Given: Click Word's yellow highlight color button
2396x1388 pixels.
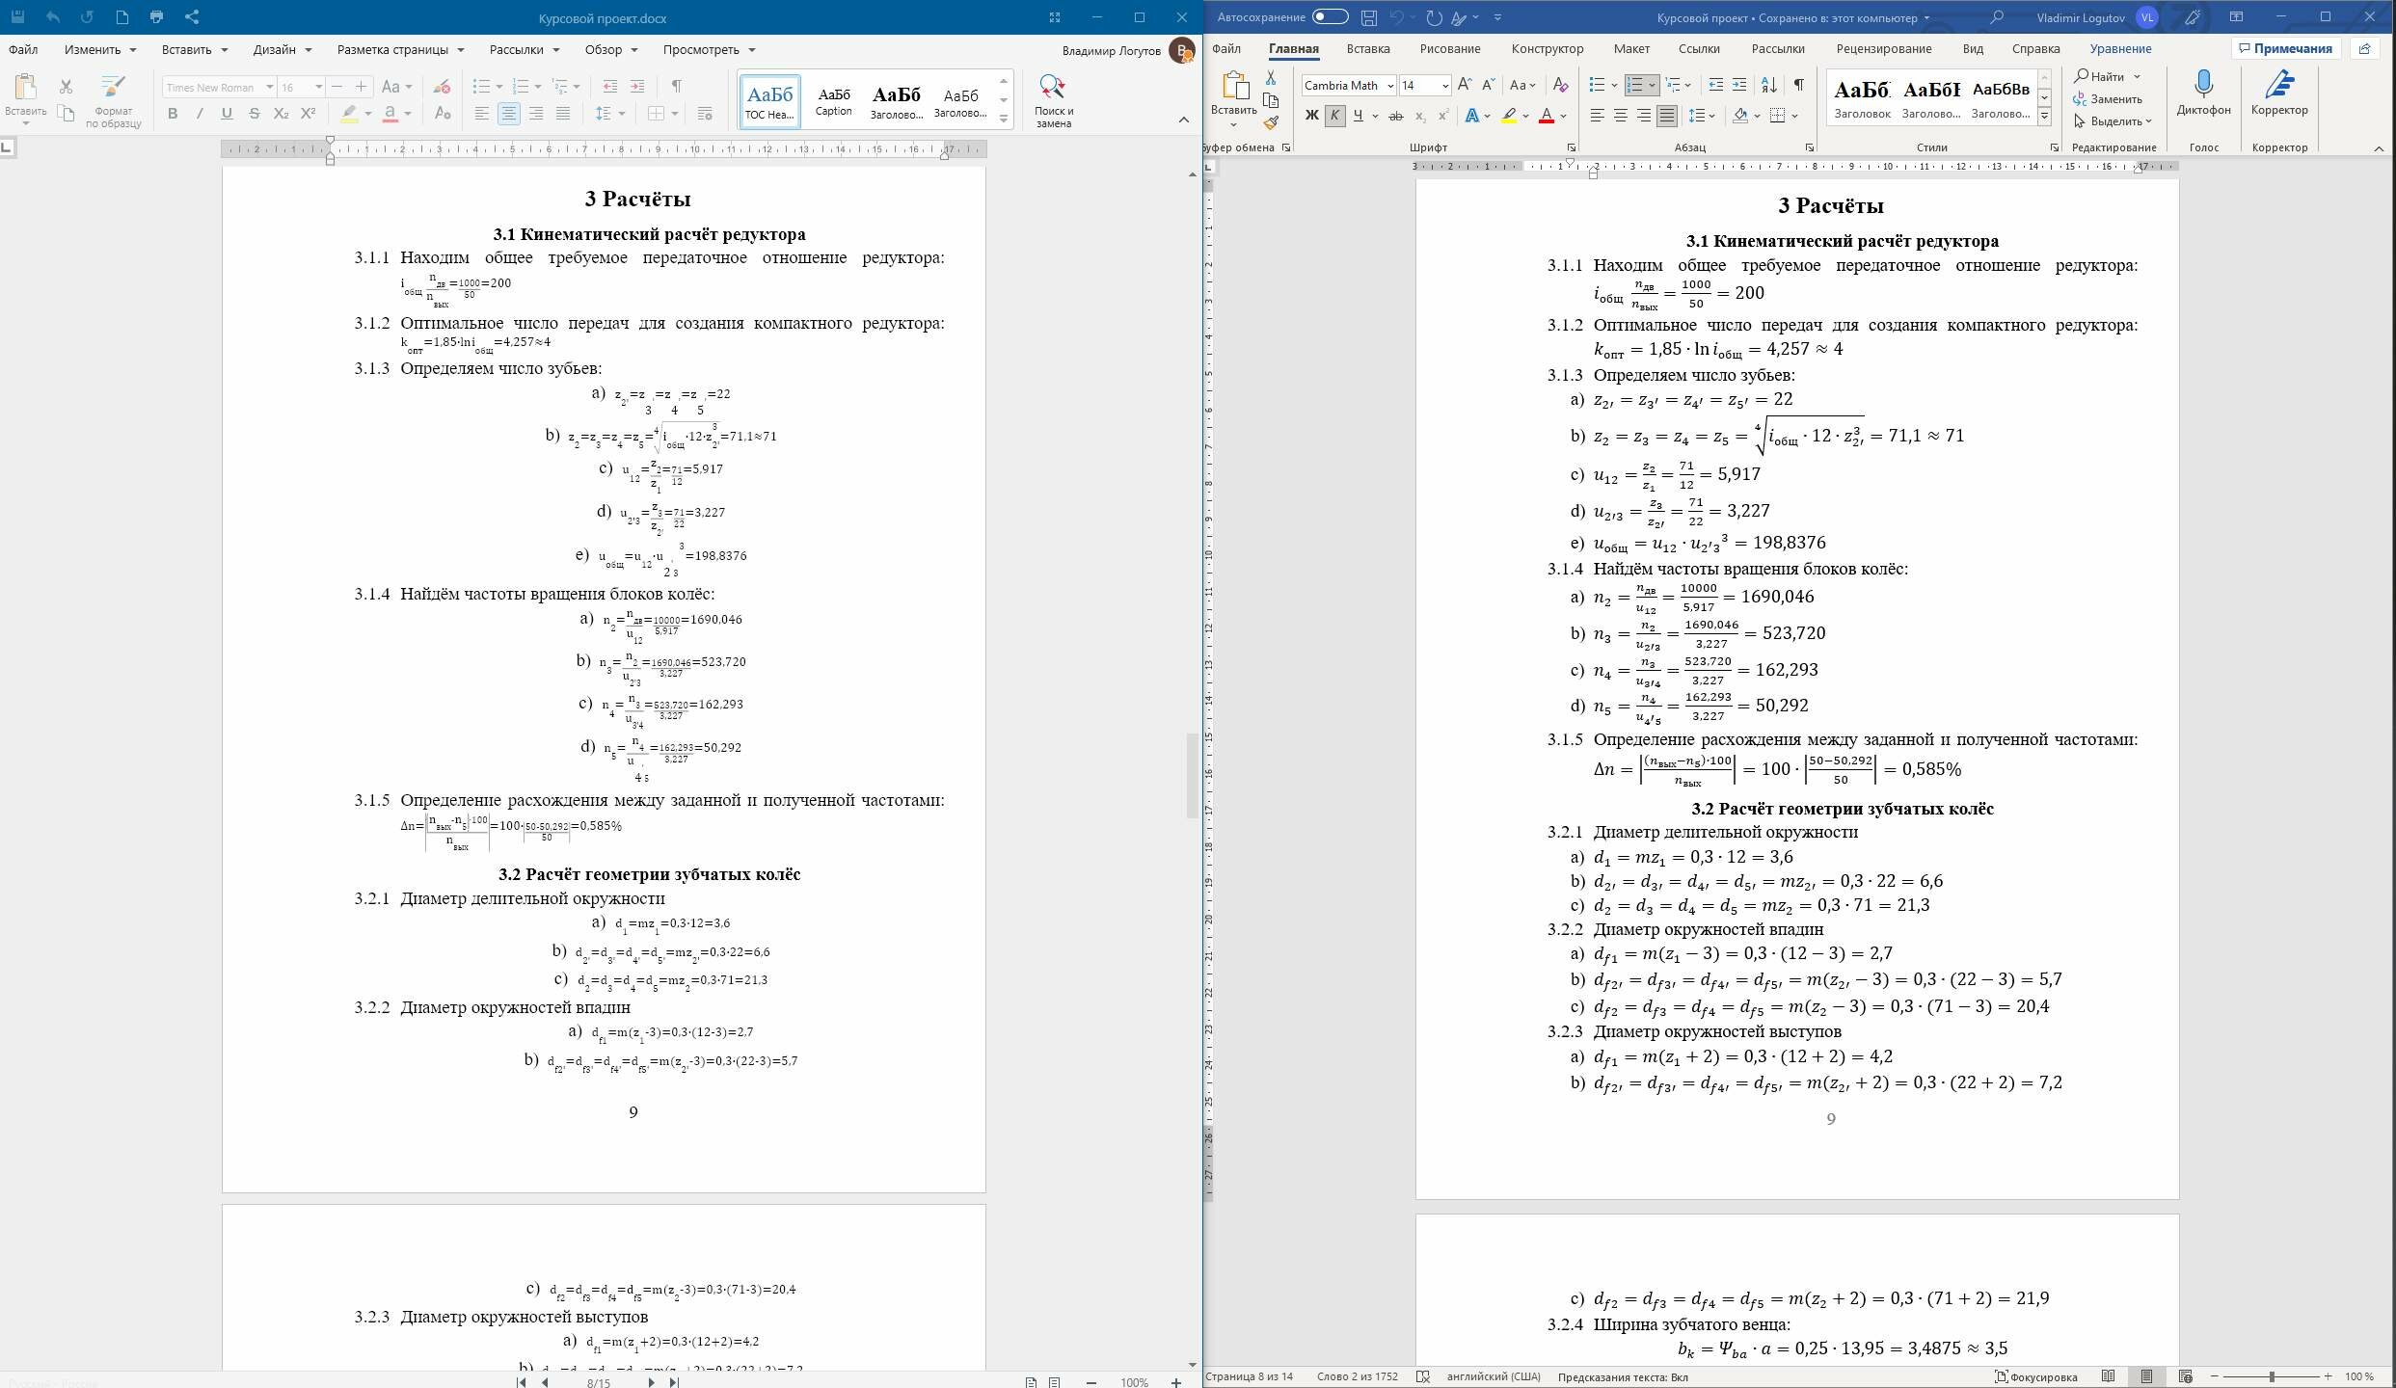Looking at the screenshot, I should [x=1510, y=116].
